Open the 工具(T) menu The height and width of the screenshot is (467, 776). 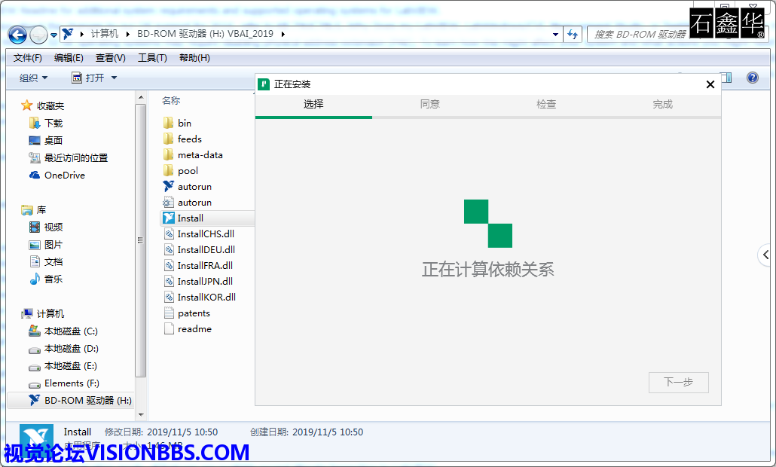(x=152, y=58)
